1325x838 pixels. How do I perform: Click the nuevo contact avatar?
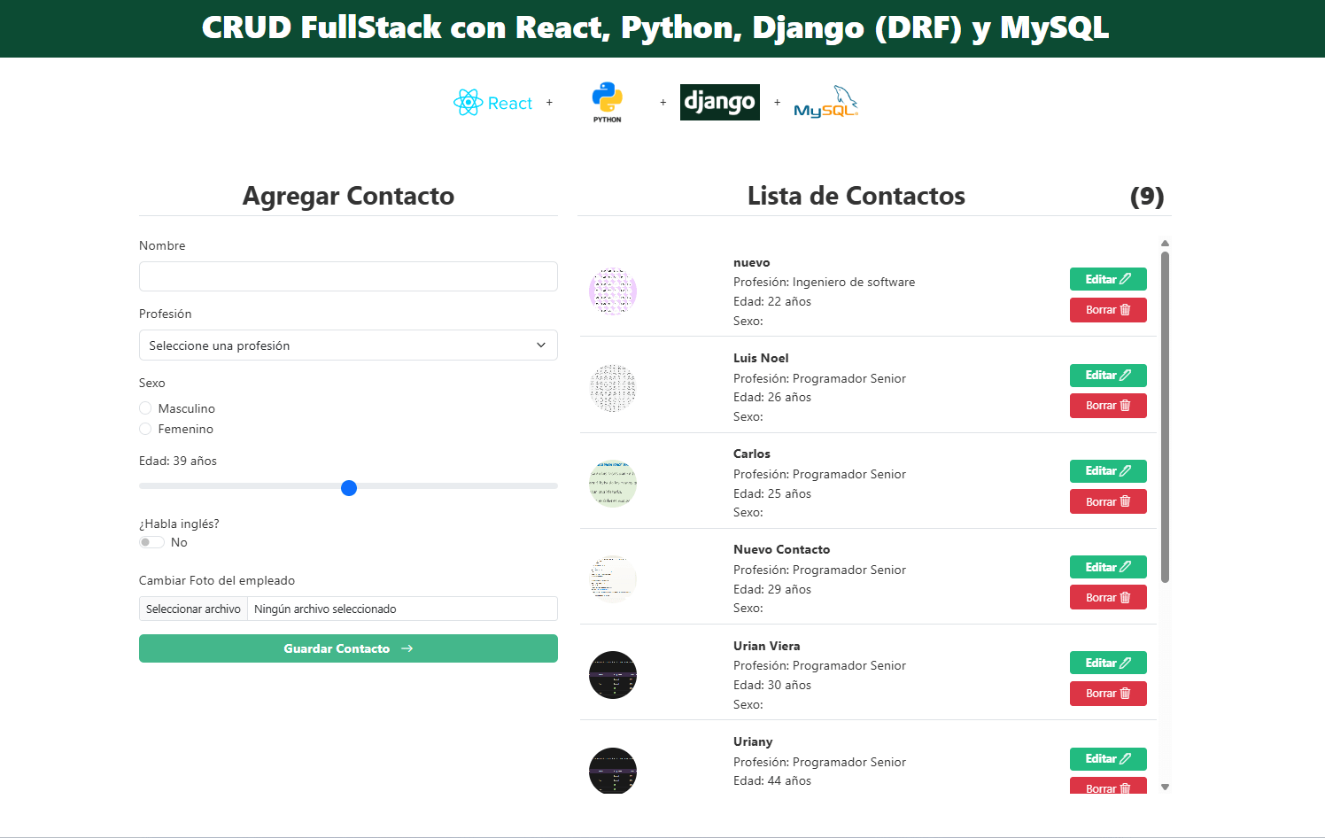[x=613, y=291]
